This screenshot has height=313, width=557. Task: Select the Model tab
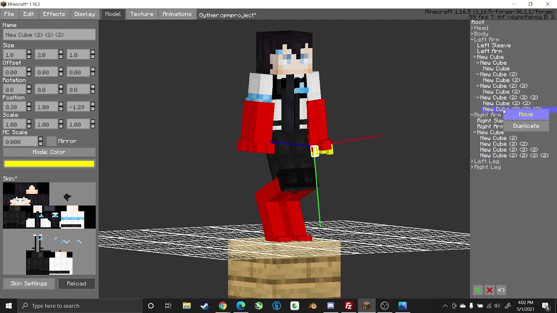[113, 14]
